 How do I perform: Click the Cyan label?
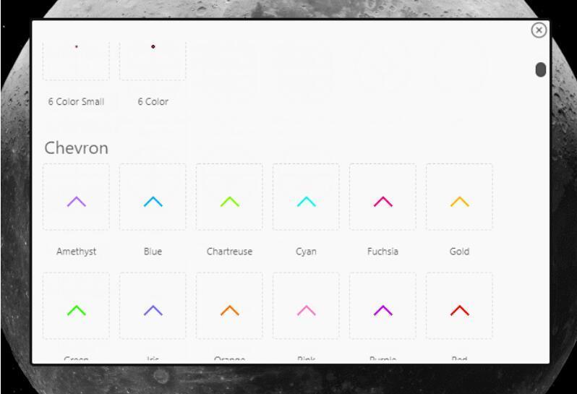tap(306, 252)
